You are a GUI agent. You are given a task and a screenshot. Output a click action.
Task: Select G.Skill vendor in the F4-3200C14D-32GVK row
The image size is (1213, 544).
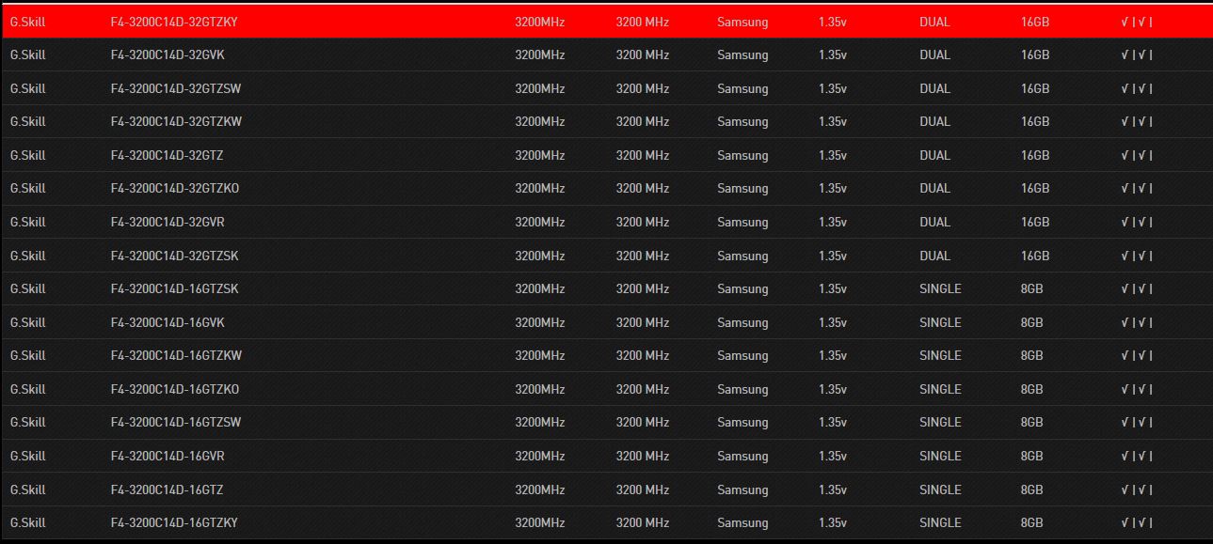coord(27,54)
